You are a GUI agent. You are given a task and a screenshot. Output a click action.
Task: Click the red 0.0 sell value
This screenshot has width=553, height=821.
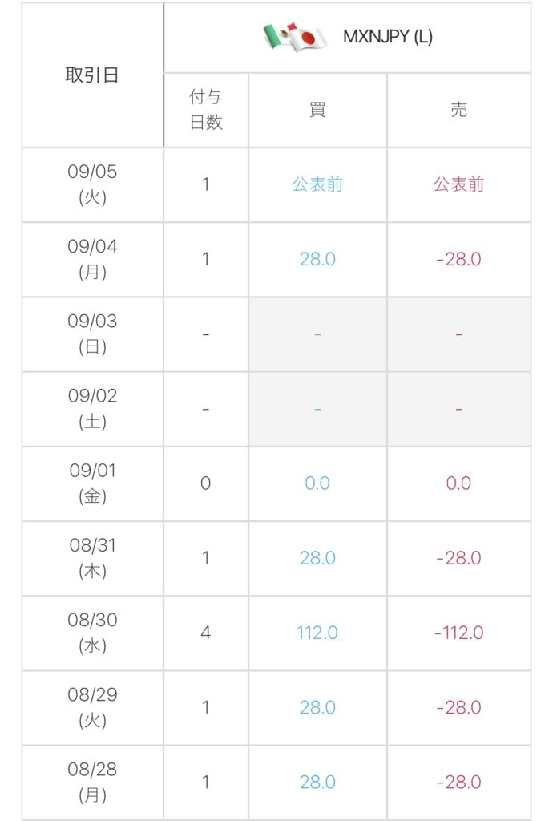(x=458, y=483)
